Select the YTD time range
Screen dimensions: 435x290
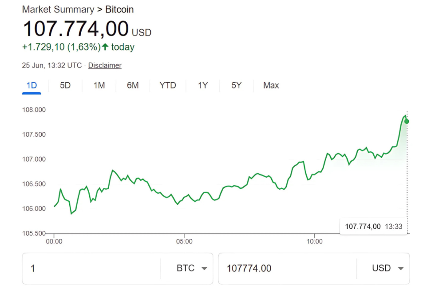[168, 85]
